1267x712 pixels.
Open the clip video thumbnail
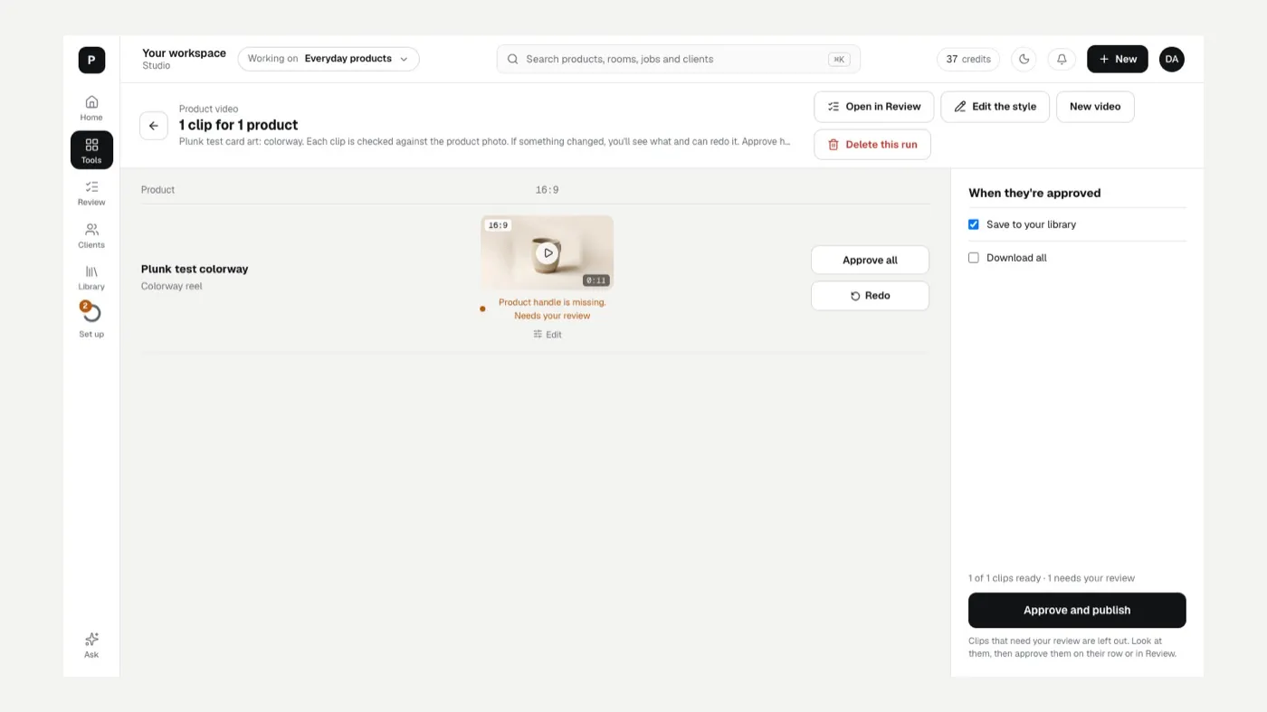click(x=547, y=252)
